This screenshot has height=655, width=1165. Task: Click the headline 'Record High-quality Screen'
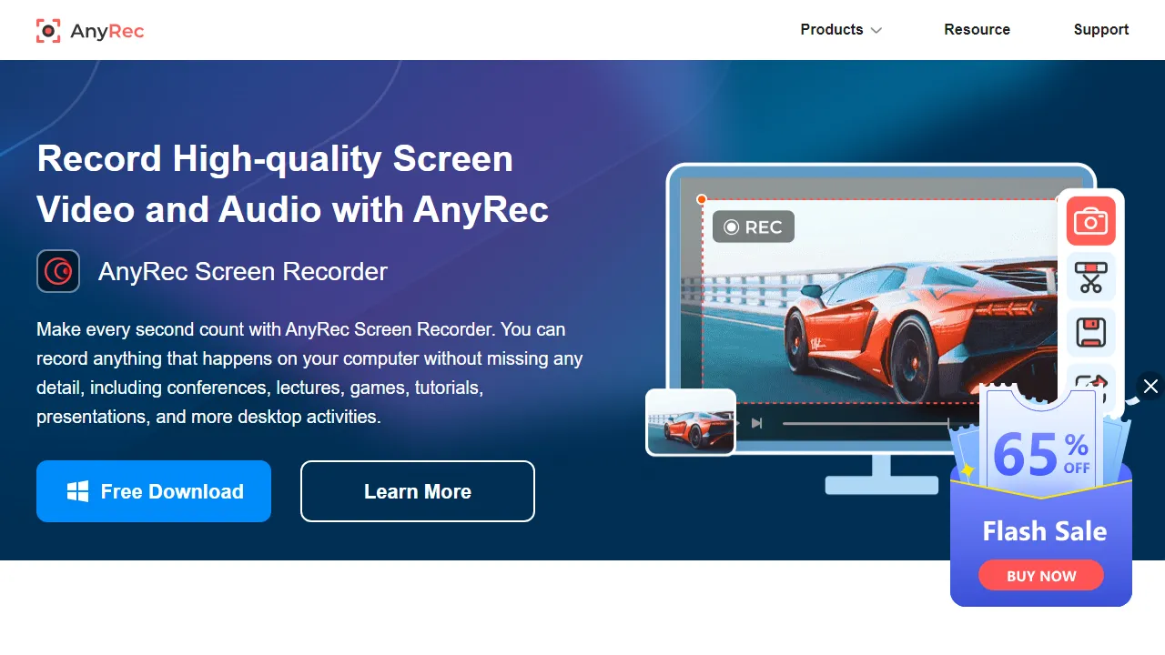pos(275,159)
